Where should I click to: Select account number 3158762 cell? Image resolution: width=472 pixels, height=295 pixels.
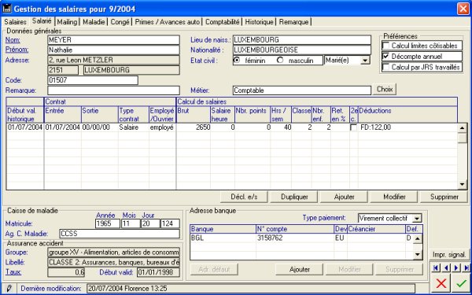click(x=295, y=238)
